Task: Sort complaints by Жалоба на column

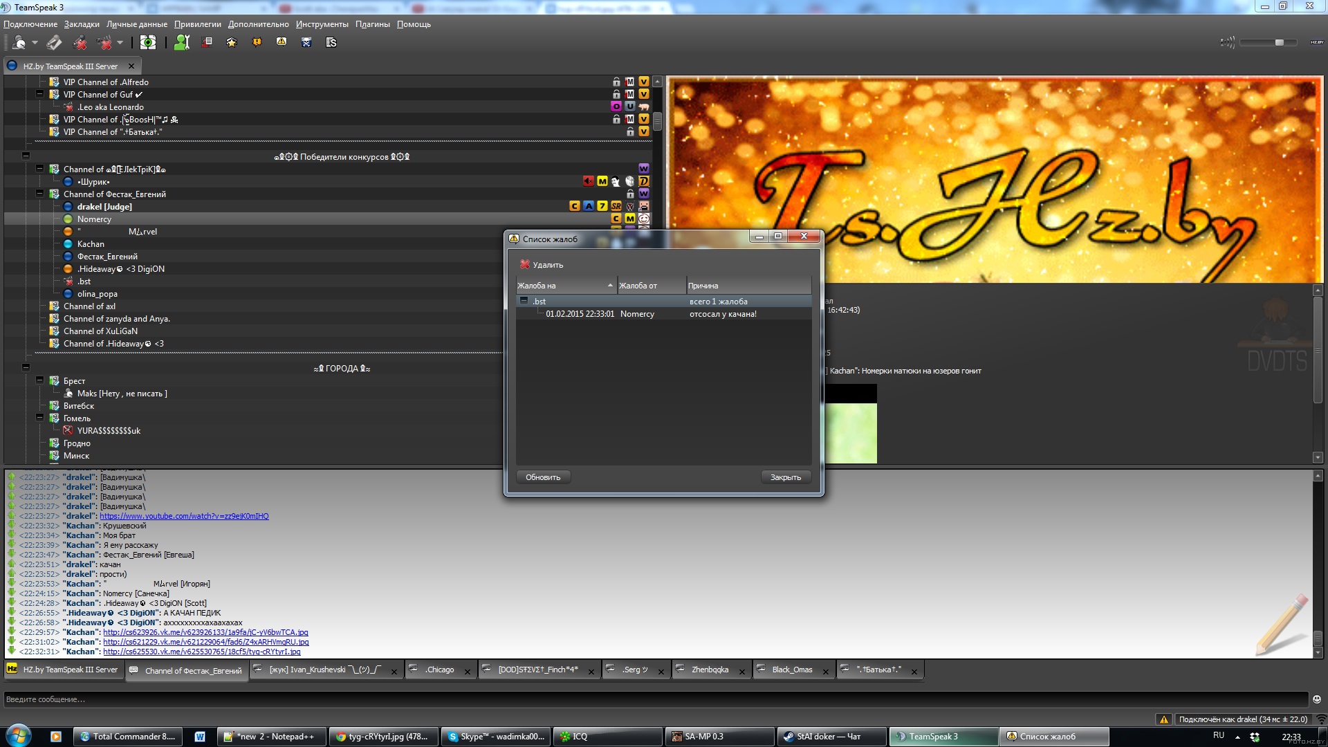Action: click(566, 286)
